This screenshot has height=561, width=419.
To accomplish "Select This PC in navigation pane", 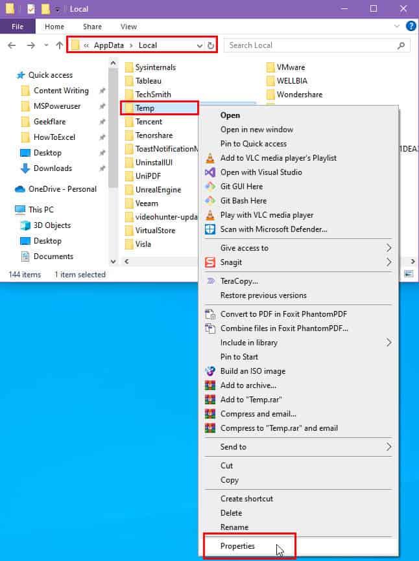I will tap(41, 210).
